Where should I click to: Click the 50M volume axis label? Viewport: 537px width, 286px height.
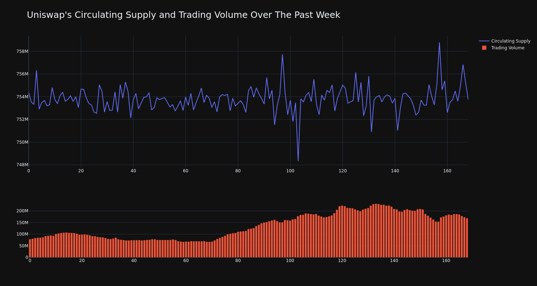[x=23, y=246]
